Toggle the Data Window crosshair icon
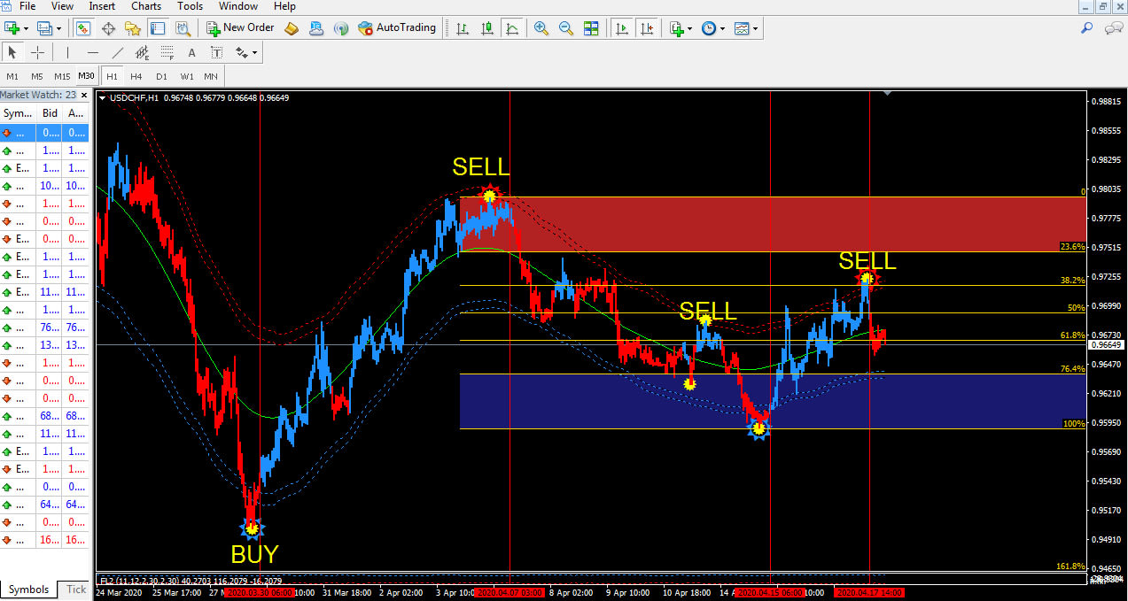 (x=109, y=28)
